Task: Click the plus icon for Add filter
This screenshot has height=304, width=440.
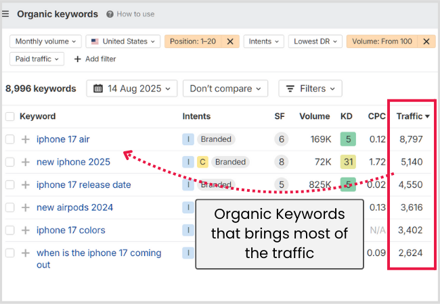Action: pos(77,59)
